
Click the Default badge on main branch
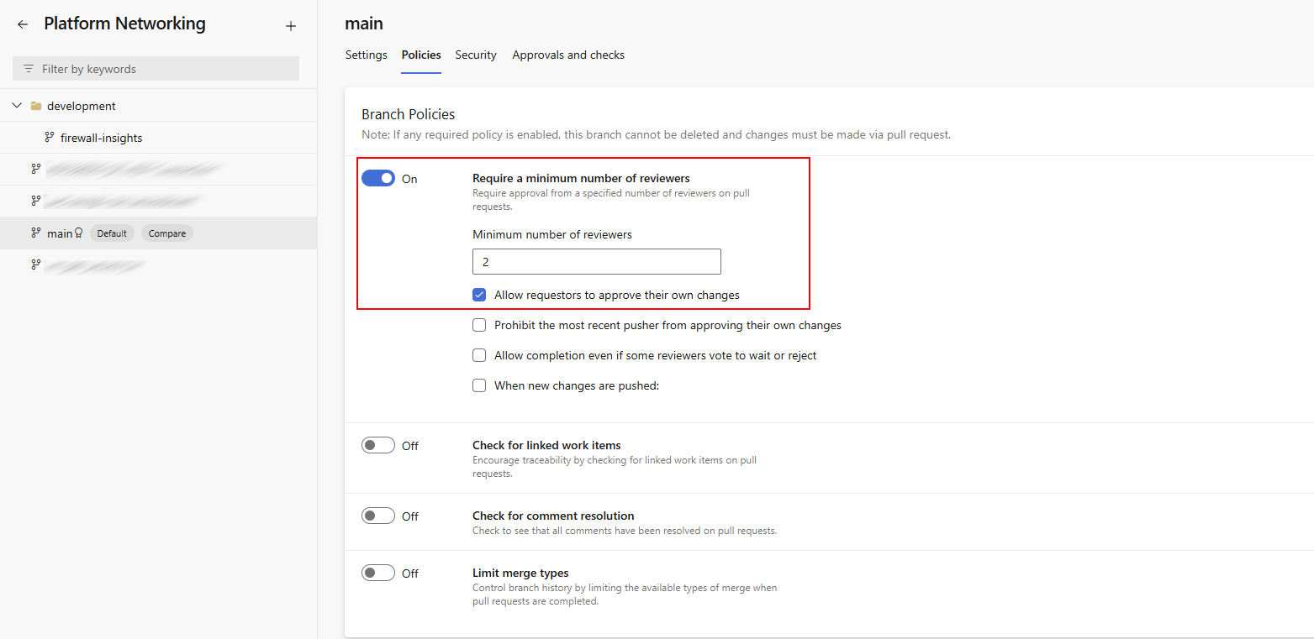tap(112, 233)
